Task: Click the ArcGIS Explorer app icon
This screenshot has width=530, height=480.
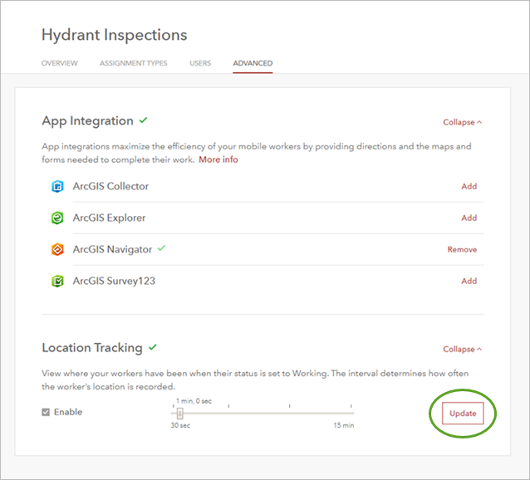Action: coord(57,218)
